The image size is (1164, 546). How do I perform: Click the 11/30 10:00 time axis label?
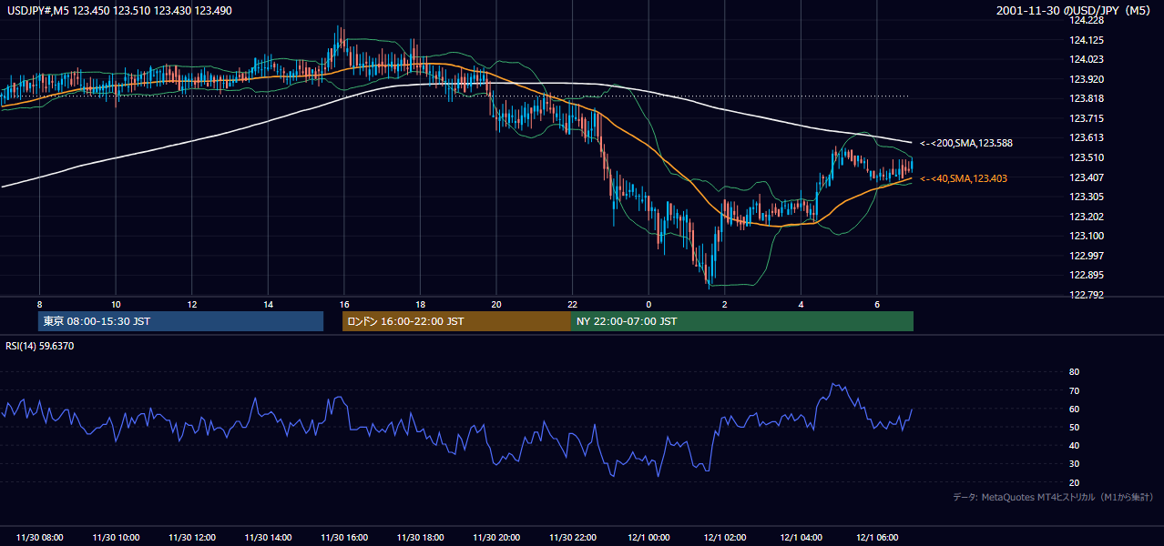point(116,538)
